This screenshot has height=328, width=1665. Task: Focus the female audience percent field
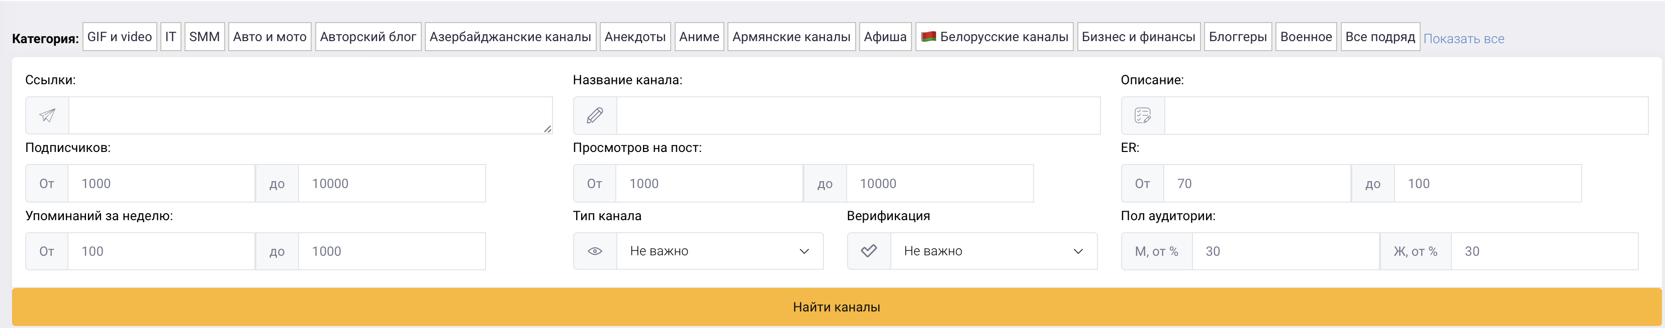(1544, 251)
